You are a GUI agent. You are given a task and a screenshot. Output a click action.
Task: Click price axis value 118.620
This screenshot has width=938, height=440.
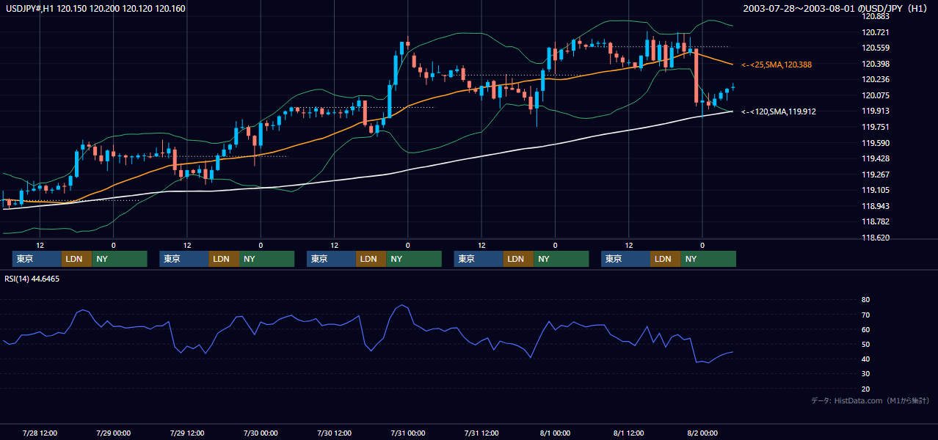[877, 238]
